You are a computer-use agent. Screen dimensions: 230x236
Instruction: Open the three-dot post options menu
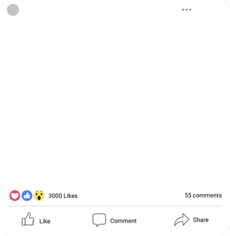click(x=187, y=9)
